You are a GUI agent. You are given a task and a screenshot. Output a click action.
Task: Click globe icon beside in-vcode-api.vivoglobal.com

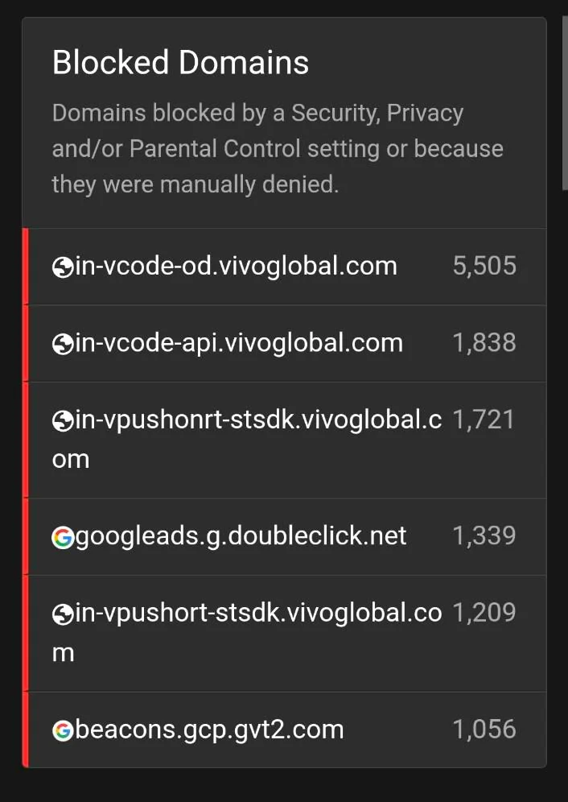coord(63,344)
